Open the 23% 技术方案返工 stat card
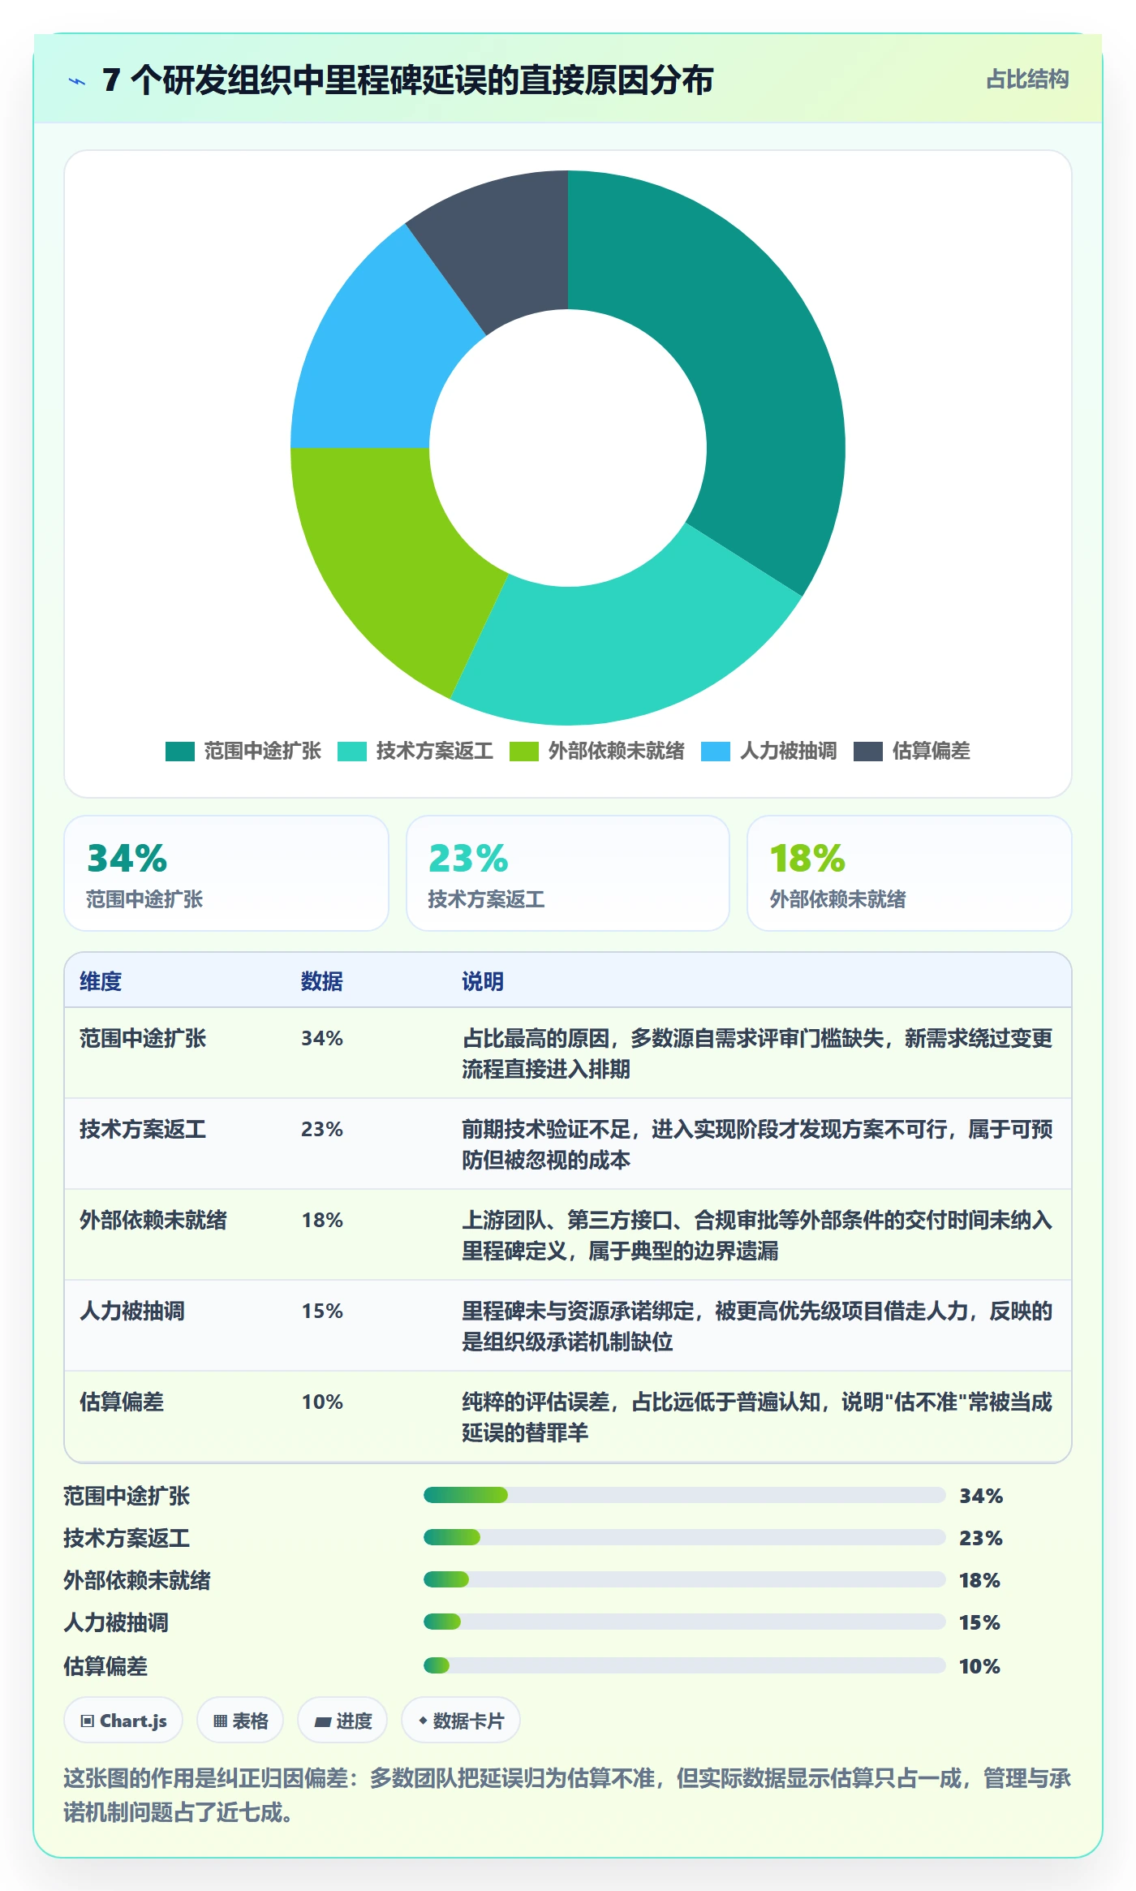The height and width of the screenshot is (1891, 1136). pos(568,873)
